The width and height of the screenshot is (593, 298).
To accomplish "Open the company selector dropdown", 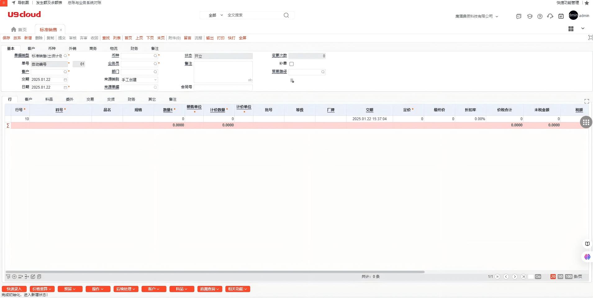I will coord(477,16).
